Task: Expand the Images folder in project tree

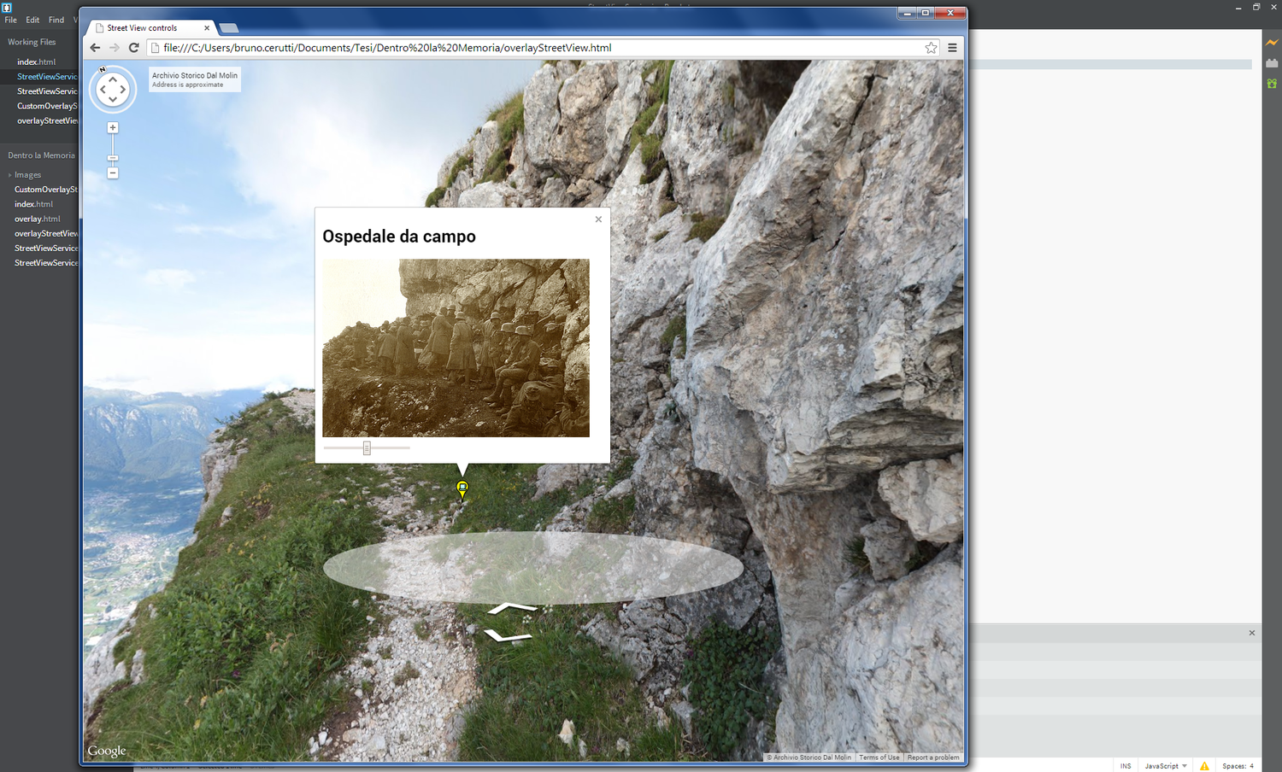Action: [10, 175]
